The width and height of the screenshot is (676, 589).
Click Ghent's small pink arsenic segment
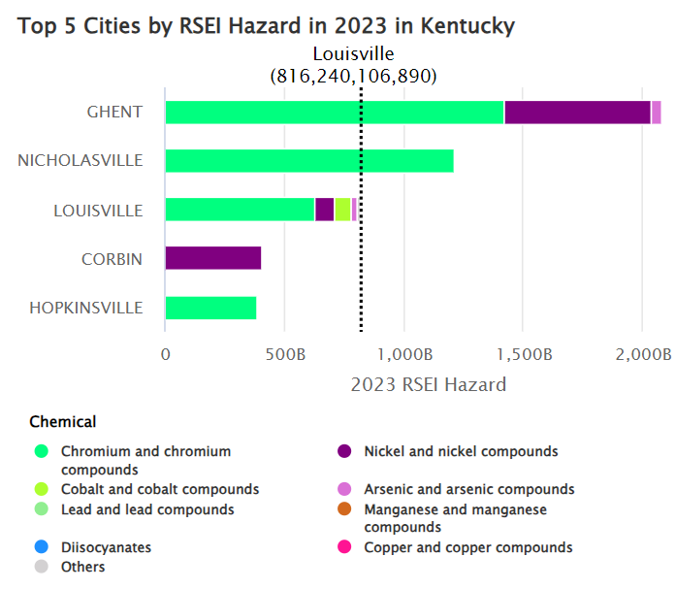(656, 112)
